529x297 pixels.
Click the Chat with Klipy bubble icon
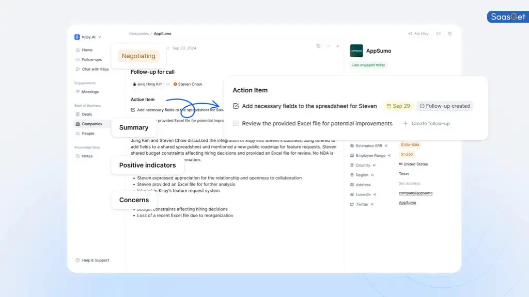tap(77, 69)
